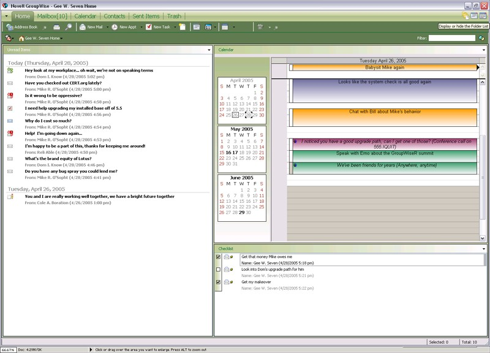This screenshot has height=353, width=490.
Task: Open message 'I'm happy to be a part of this'
Action: pyautogui.click(x=85, y=146)
